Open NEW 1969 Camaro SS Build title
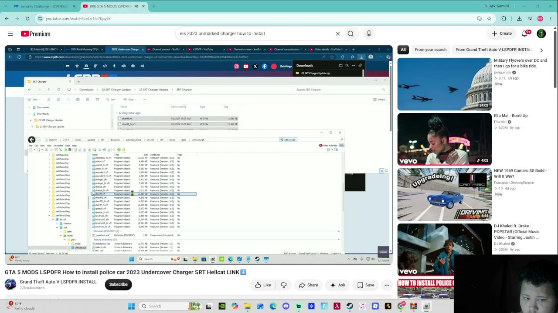The width and height of the screenshot is (558, 313). (x=520, y=173)
